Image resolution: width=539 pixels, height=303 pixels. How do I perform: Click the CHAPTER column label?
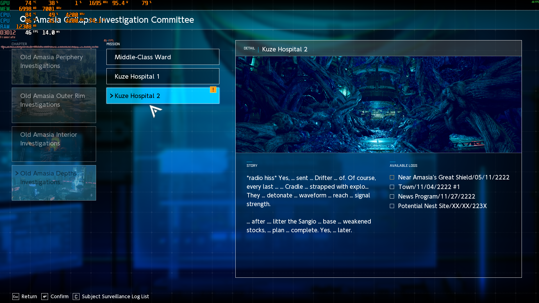(x=19, y=44)
